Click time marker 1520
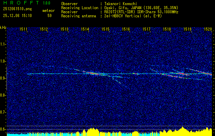This screenshot has height=136, width=215. (208, 29)
